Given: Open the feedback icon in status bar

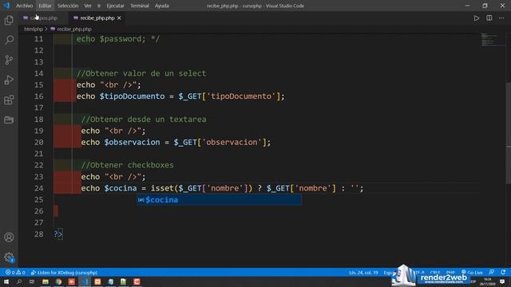Looking at the screenshot, I should point(492,273).
